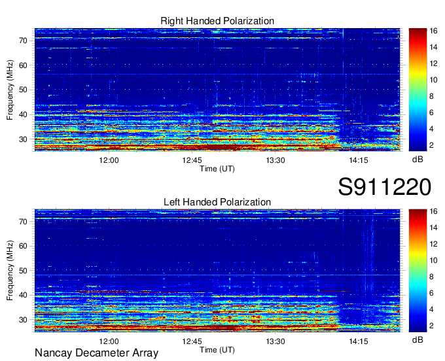445x361 pixels.
Task: Click the "Left Handed Polarization" plot title
Action: pyautogui.click(x=217, y=202)
